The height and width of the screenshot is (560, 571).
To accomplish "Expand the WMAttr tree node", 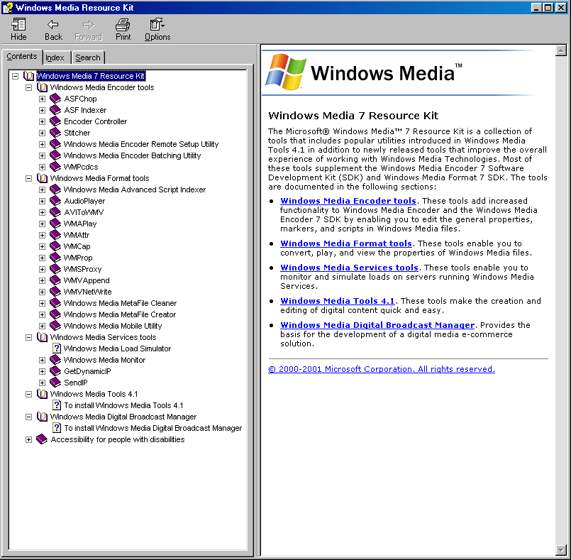I will (x=43, y=235).
